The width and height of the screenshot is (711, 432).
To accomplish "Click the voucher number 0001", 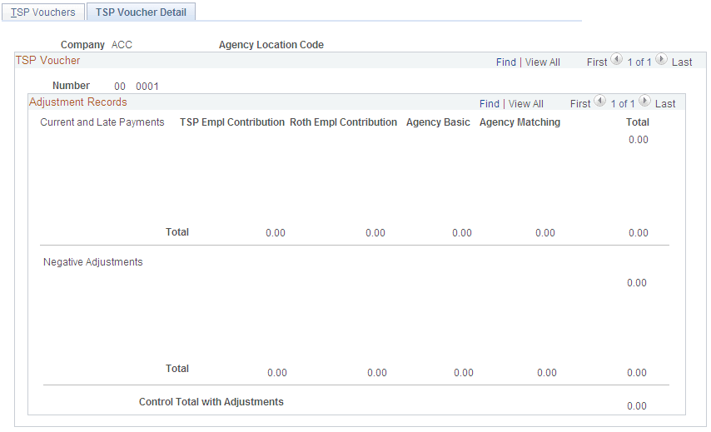I will coord(147,86).
